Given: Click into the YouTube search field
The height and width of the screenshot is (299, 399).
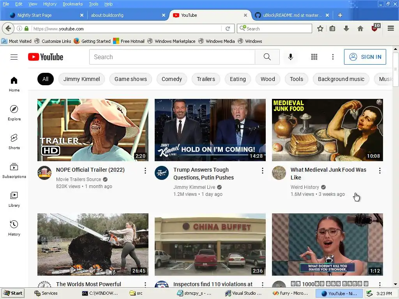Looking at the screenshot, I should [172, 57].
